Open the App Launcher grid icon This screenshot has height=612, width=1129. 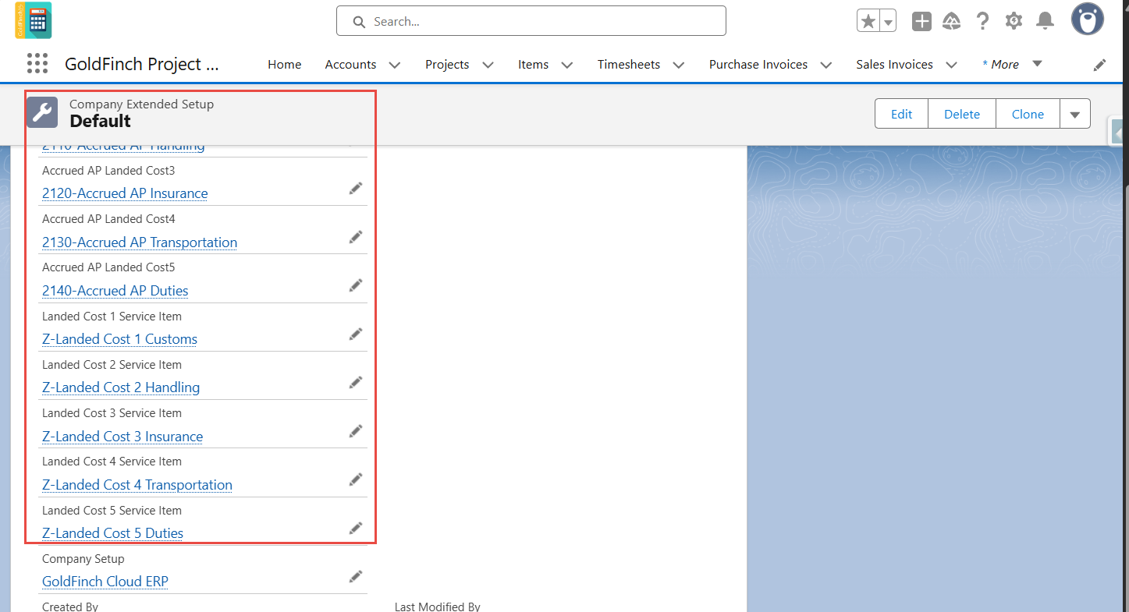click(x=37, y=64)
